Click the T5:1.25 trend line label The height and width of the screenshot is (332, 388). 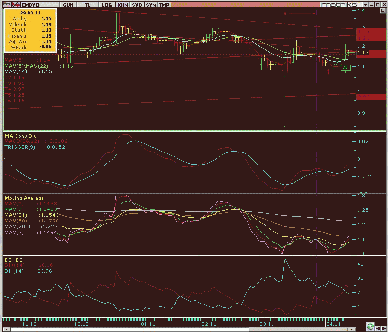point(14,95)
